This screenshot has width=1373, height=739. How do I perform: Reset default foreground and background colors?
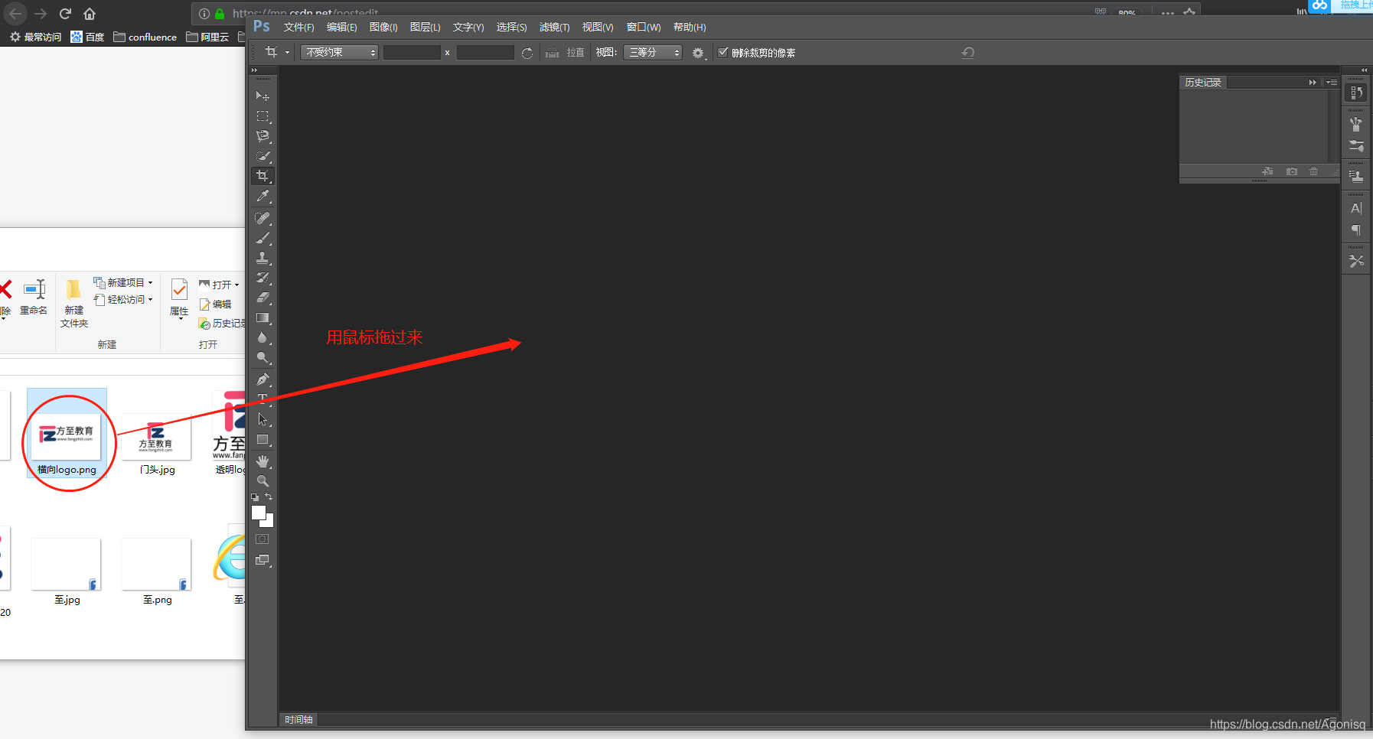click(x=255, y=497)
